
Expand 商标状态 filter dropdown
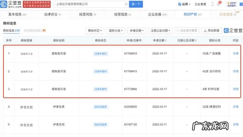[95, 31]
